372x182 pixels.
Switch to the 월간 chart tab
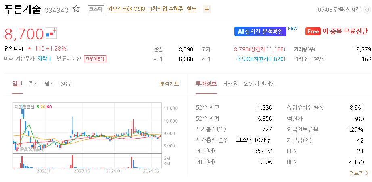coord(50,84)
